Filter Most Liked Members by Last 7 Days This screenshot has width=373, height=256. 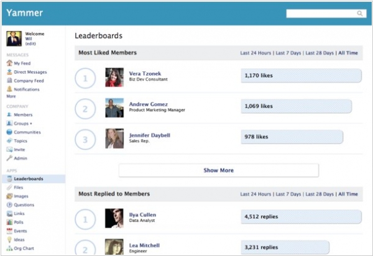tap(288, 53)
